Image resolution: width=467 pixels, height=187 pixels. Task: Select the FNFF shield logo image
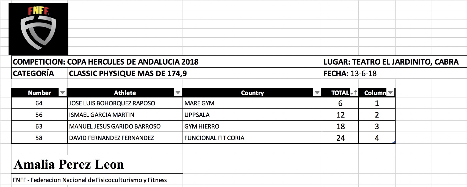tap(38, 29)
